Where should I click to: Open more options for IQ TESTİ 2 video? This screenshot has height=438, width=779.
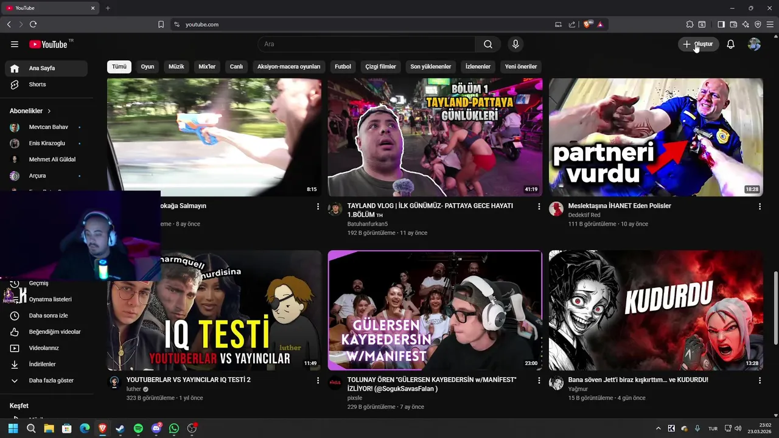click(x=318, y=380)
